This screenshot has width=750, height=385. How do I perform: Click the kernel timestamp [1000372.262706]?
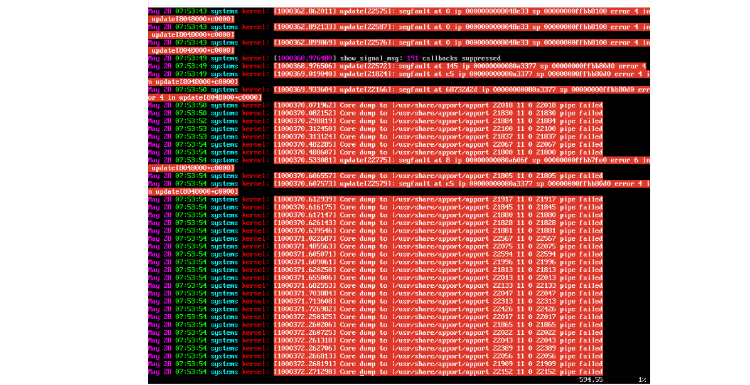[x=305, y=348]
